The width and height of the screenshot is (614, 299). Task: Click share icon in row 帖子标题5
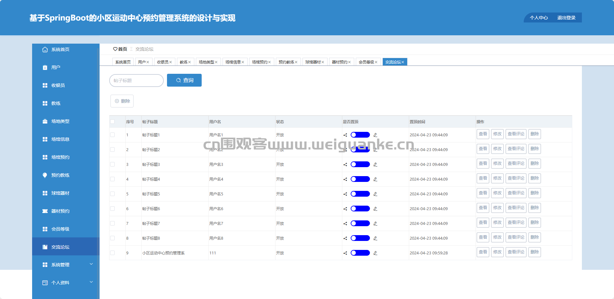(345, 194)
